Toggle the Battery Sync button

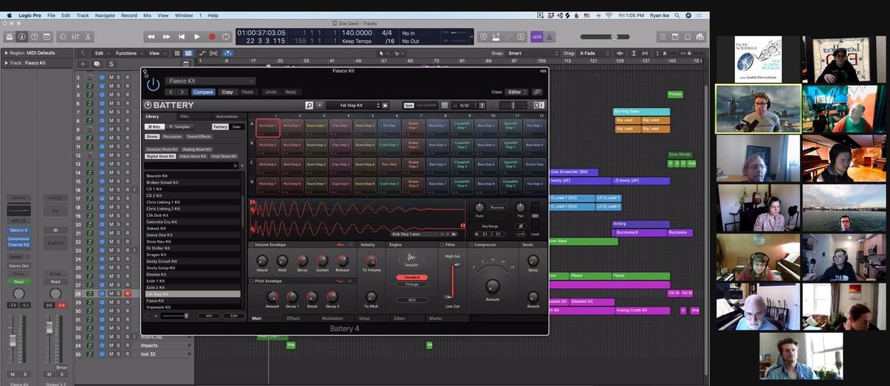pyautogui.click(x=409, y=105)
